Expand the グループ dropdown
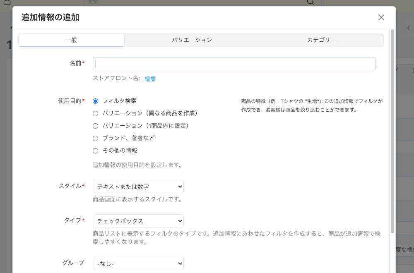The height and width of the screenshot is (273, 414). (138, 263)
